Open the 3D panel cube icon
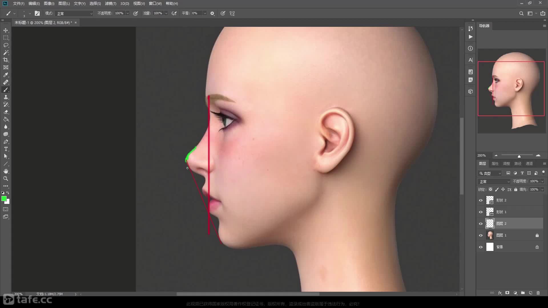The height and width of the screenshot is (308, 548). (470, 91)
